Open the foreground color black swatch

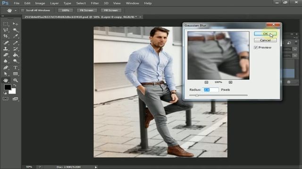[8, 87]
